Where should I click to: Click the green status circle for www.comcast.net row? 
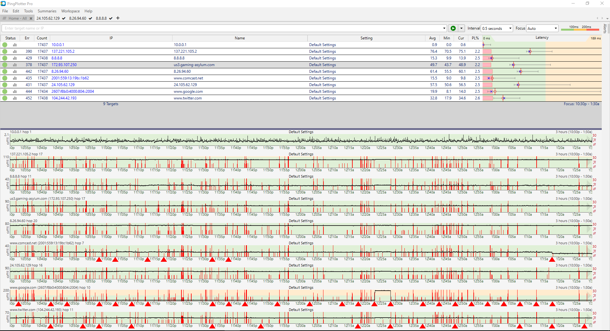pyautogui.click(x=5, y=78)
